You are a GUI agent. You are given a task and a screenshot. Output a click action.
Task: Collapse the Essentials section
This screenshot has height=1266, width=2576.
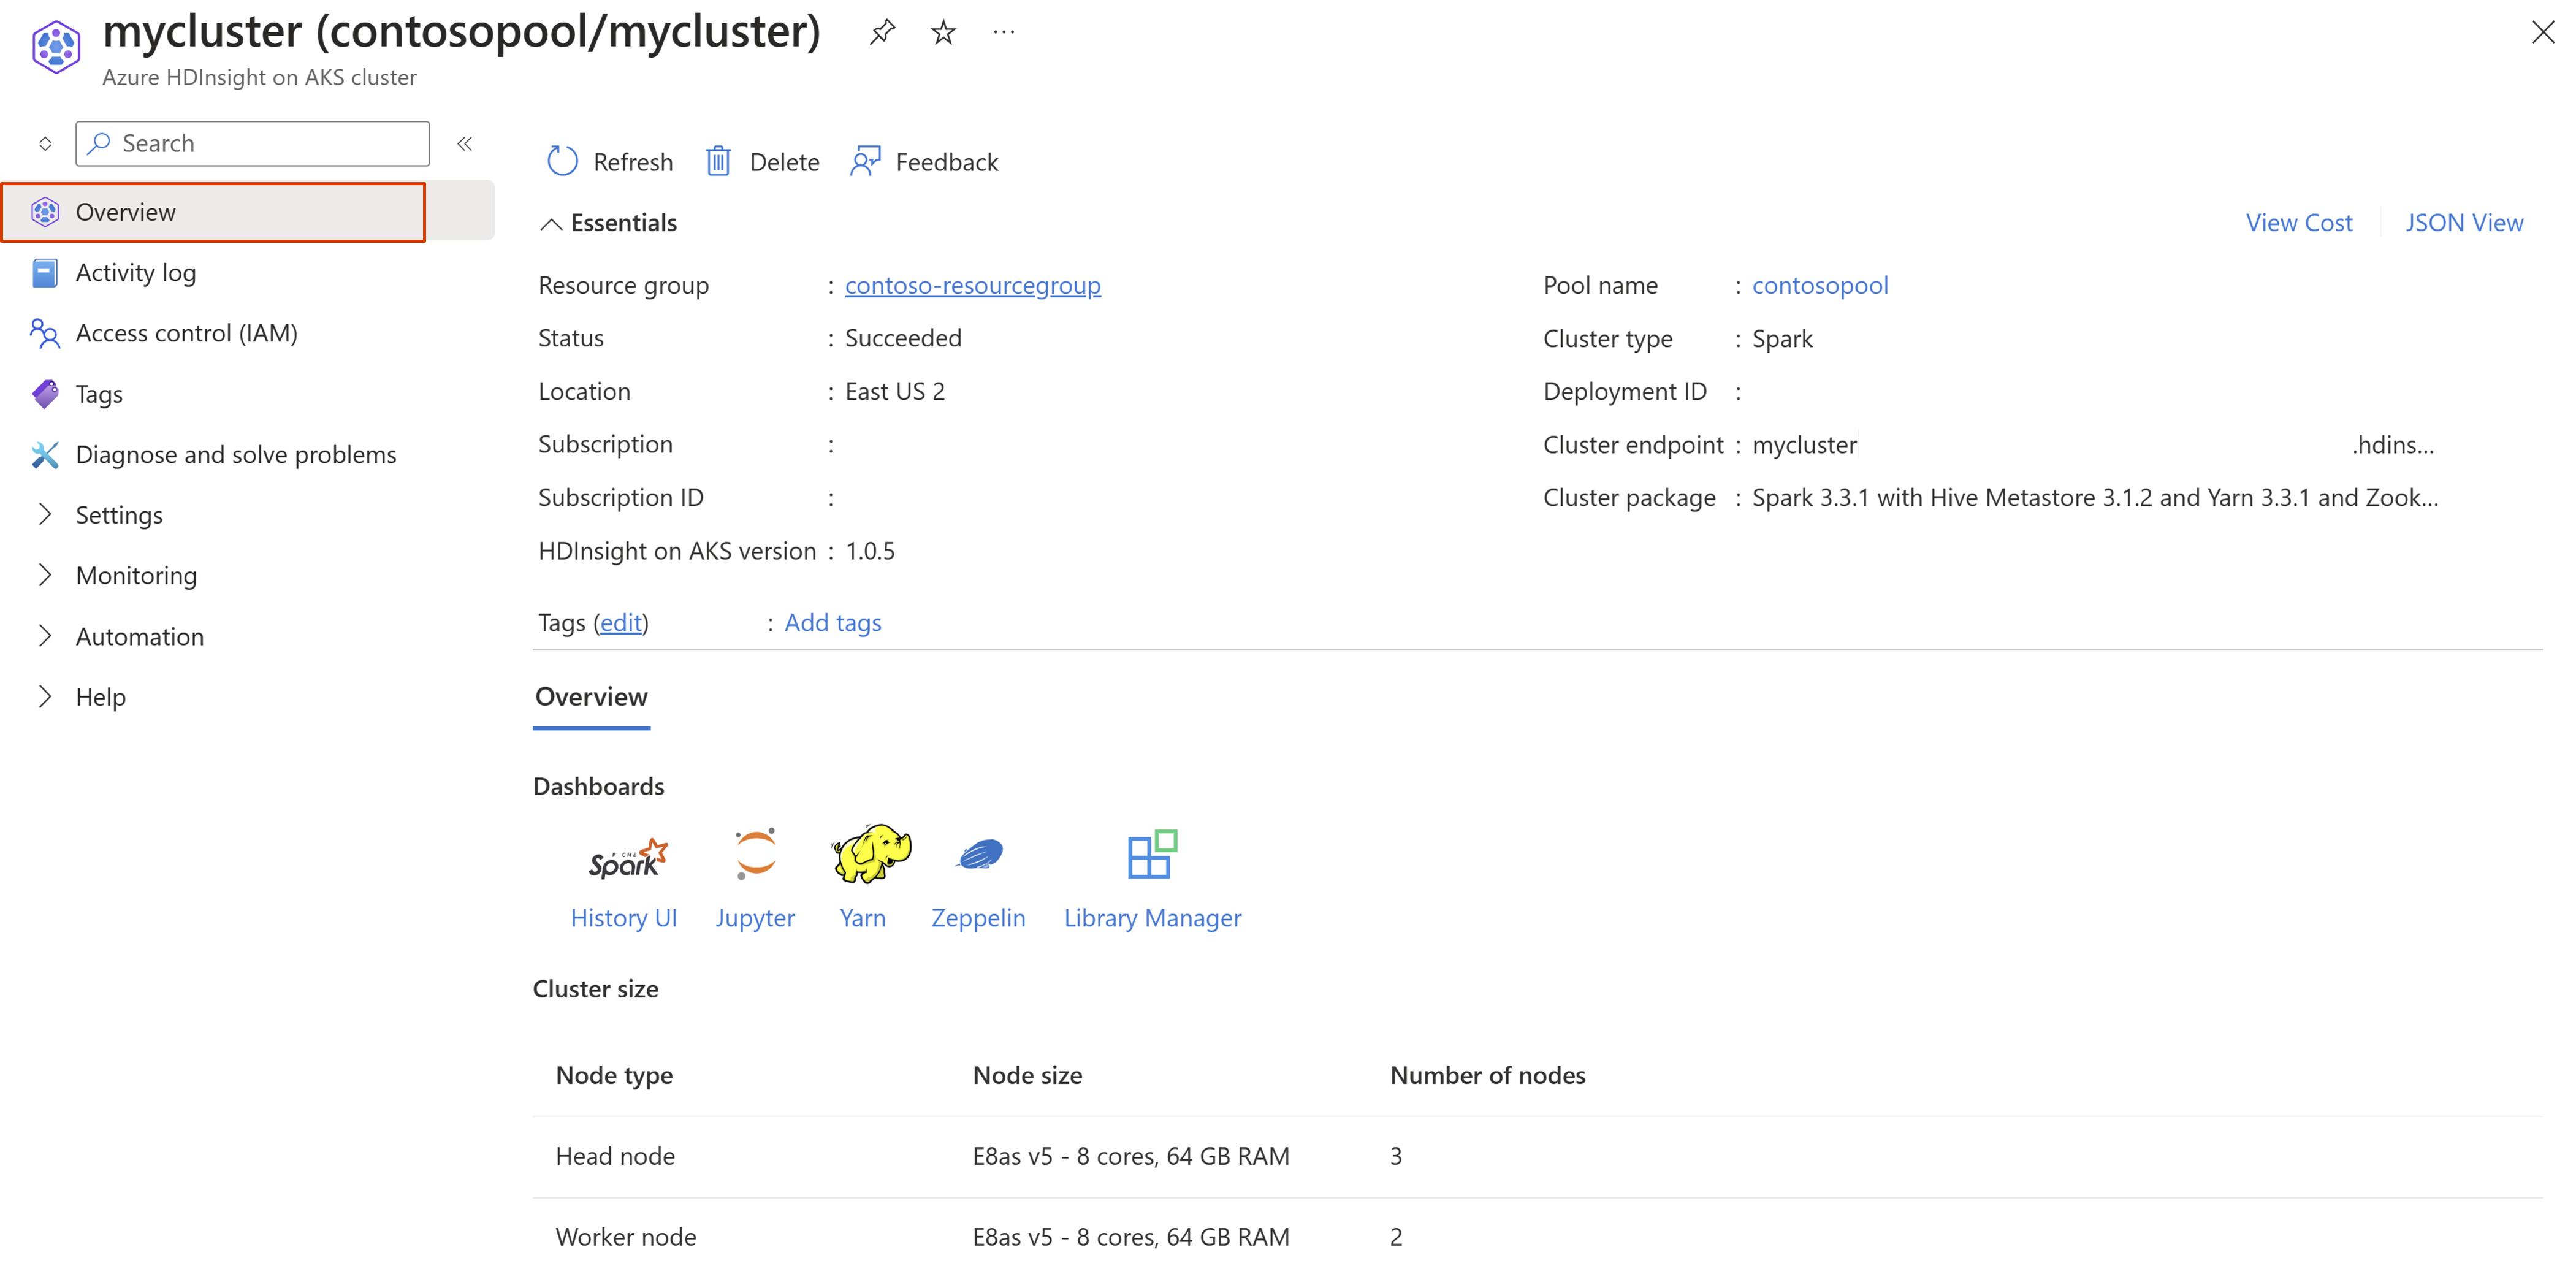pos(551,223)
